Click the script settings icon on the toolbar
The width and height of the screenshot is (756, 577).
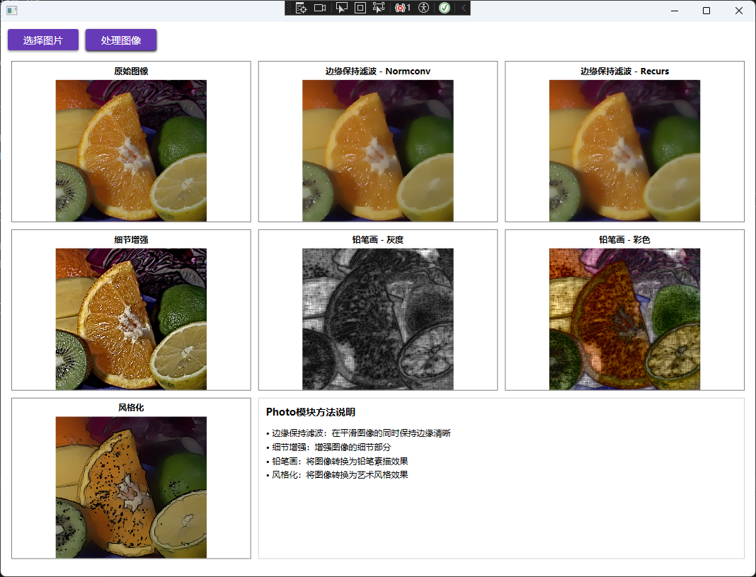(x=301, y=8)
